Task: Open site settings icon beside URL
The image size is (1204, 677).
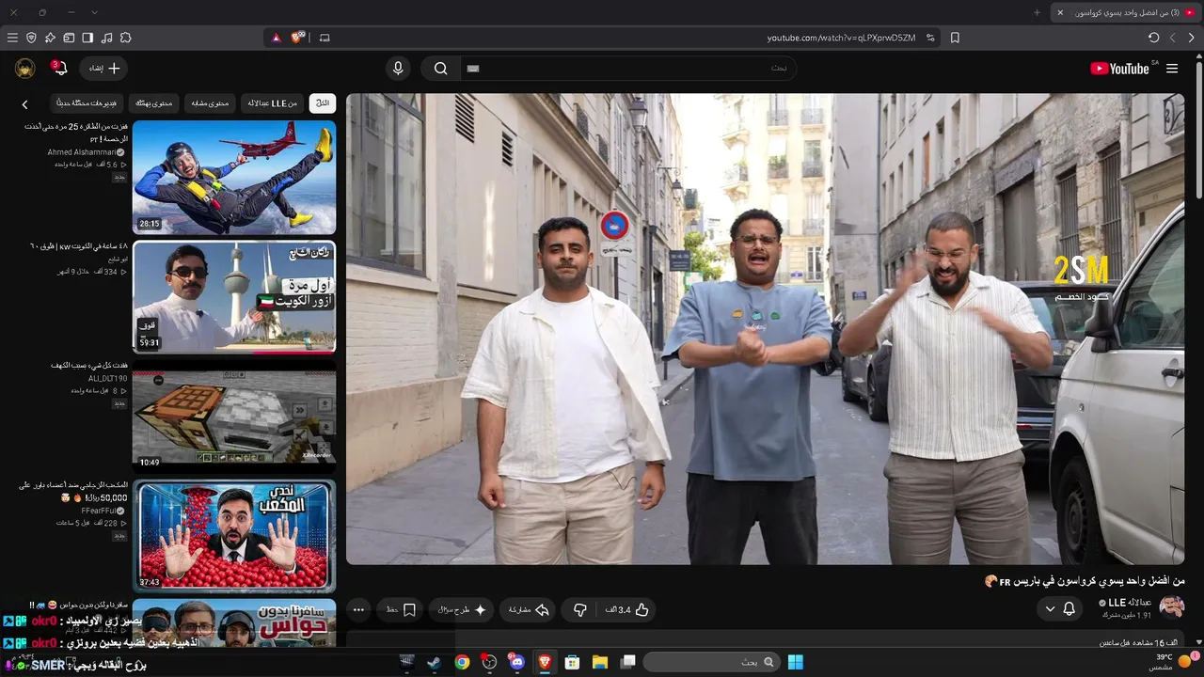Action: 930,38
